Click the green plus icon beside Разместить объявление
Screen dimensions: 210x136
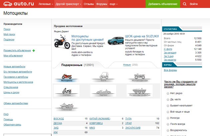coord(34,50)
